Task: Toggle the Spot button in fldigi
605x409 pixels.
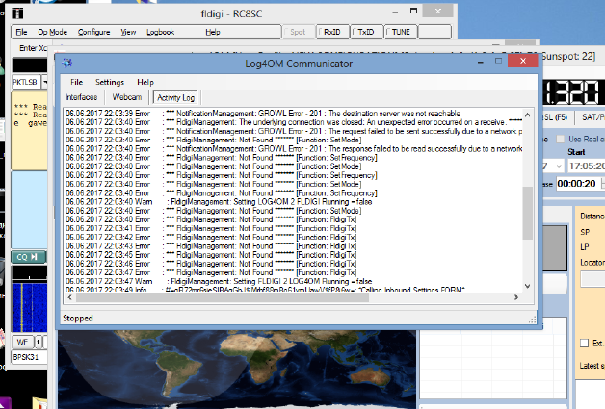Action: coord(299,32)
